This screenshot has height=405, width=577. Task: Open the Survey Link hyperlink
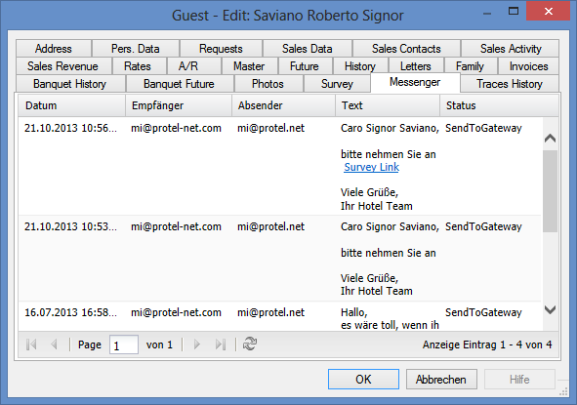coord(371,167)
